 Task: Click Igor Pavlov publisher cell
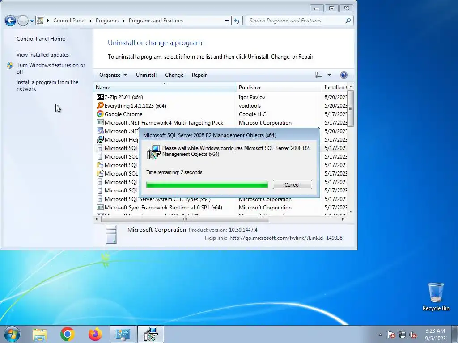point(252,97)
